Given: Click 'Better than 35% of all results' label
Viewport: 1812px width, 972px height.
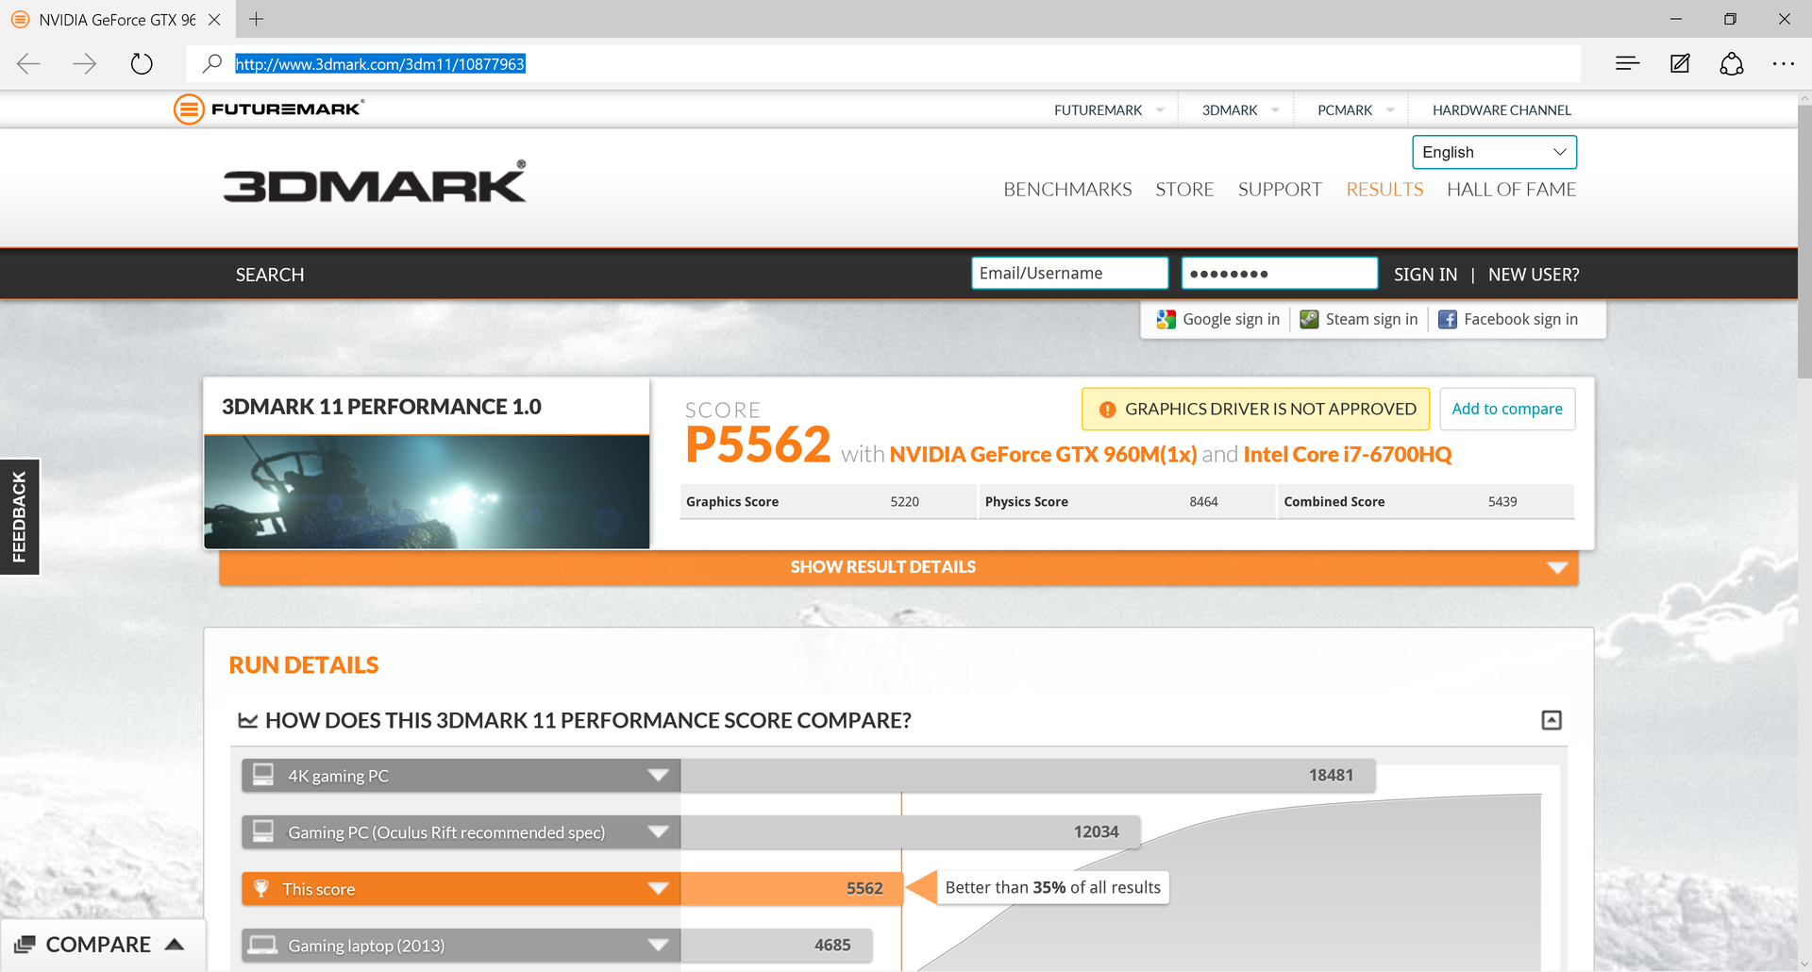Looking at the screenshot, I should [x=1053, y=888].
